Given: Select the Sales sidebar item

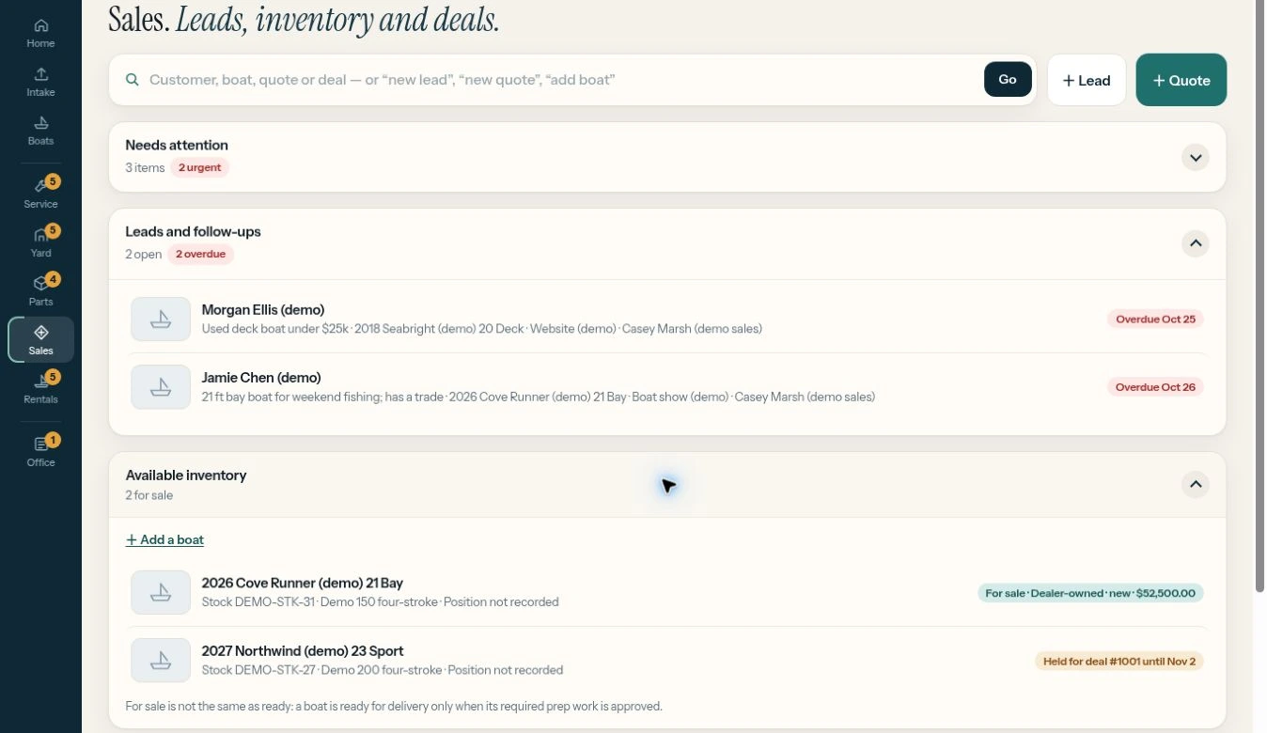Looking at the screenshot, I should (x=40, y=339).
